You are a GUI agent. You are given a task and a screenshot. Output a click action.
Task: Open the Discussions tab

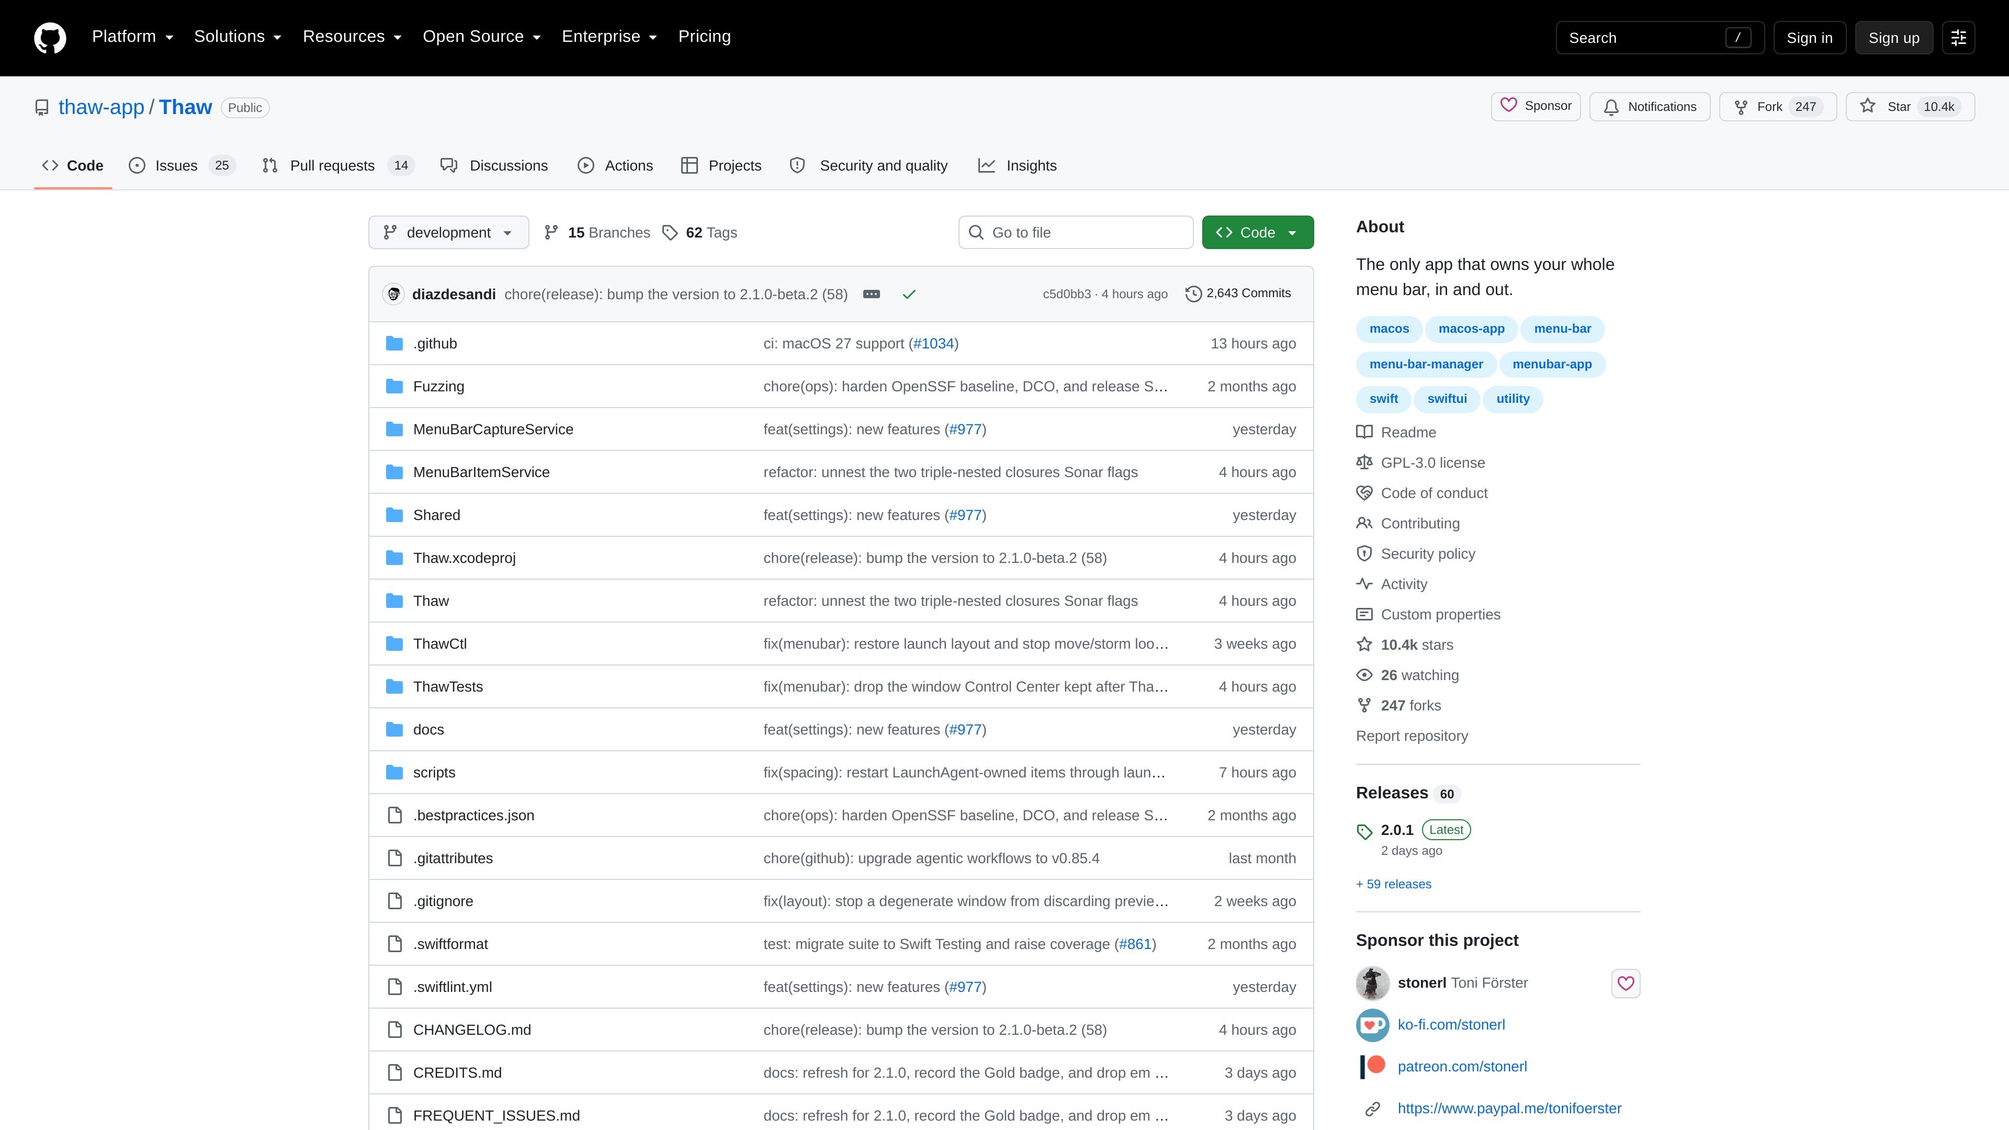click(494, 165)
